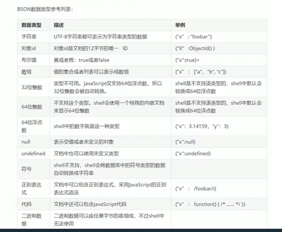
Task: Click description '真或者假：true或者false'
Action: point(82,60)
